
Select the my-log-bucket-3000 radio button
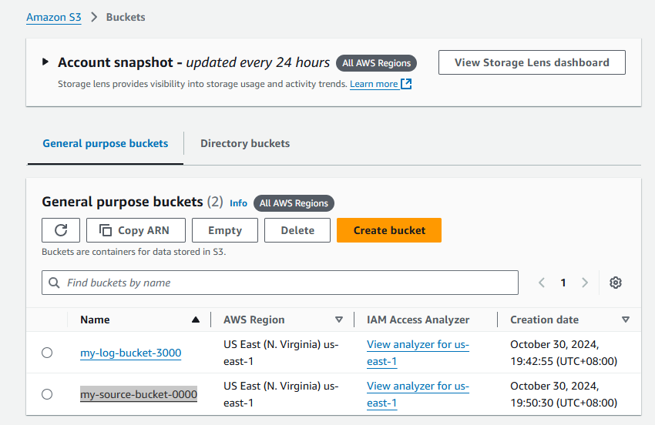pyautogui.click(x=47, y=353)
